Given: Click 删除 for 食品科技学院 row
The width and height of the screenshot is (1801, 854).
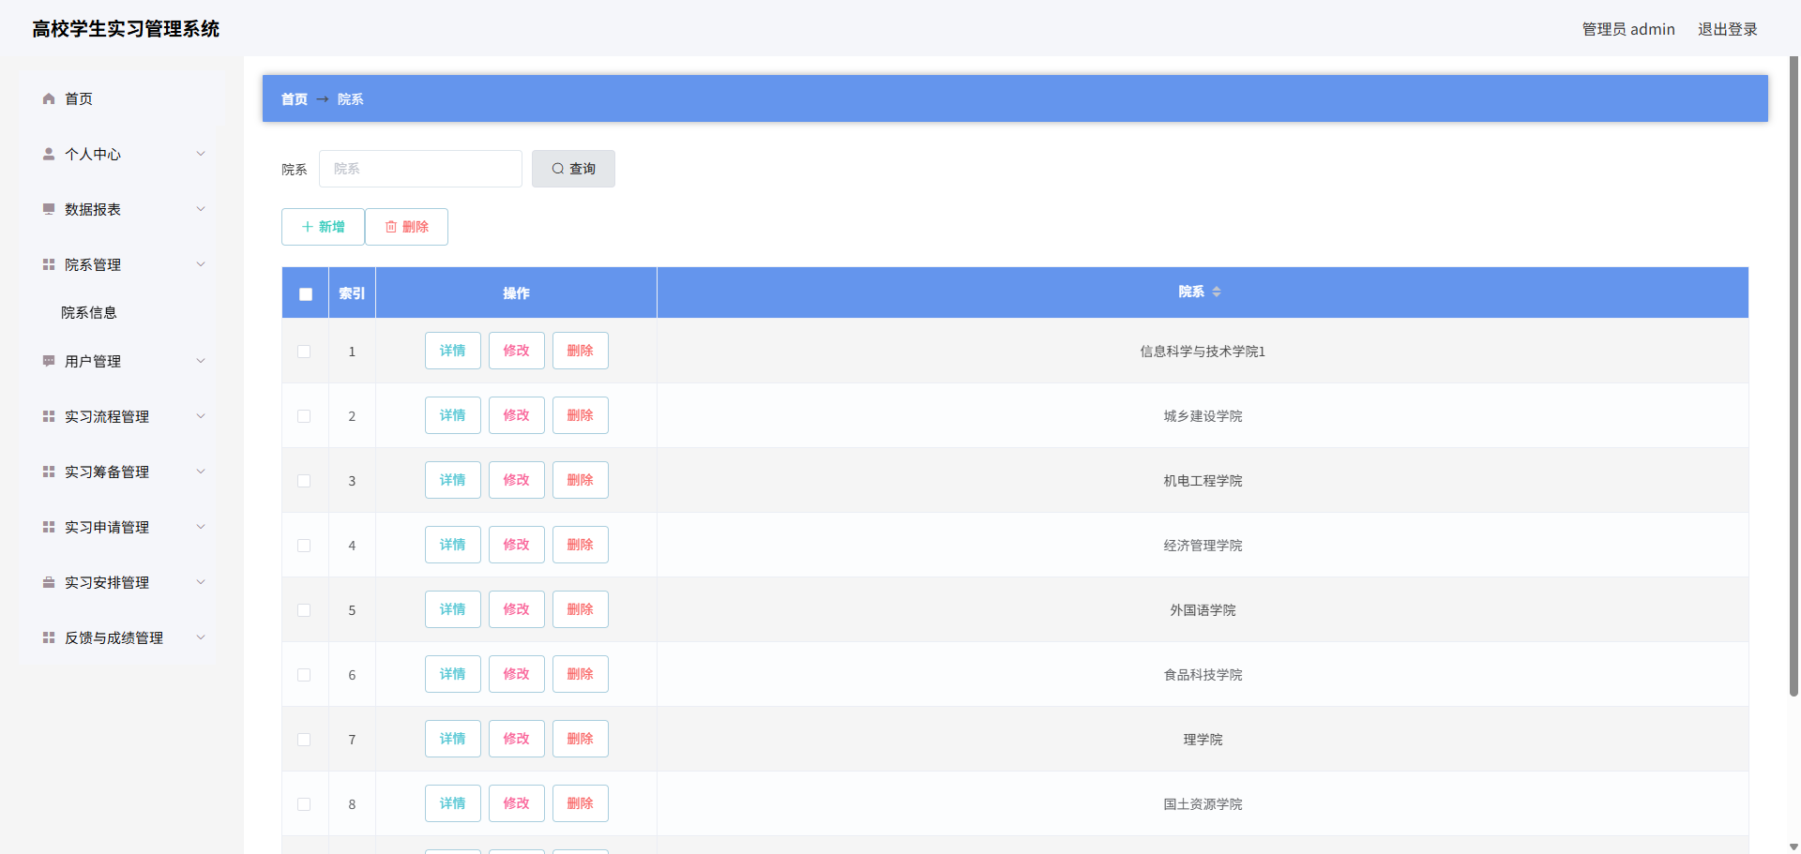Looking at the screenshot, I should 581,674.
